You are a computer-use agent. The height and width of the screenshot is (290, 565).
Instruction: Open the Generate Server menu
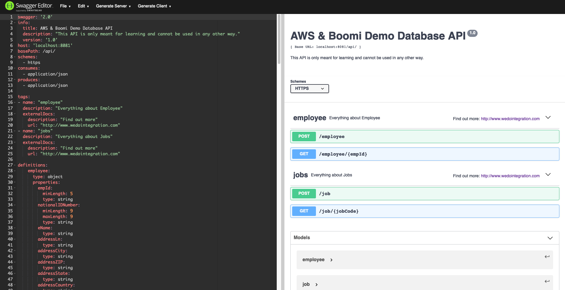pyautogui.click(x=113, y=6)
